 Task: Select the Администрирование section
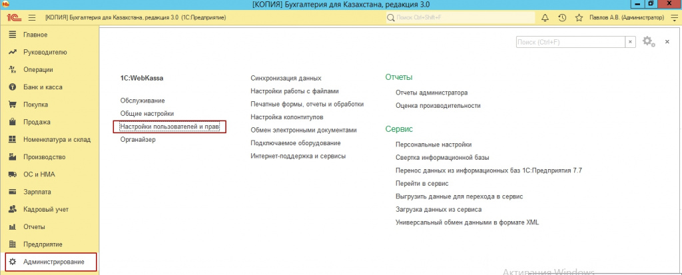pyautogui.click(x=49, y=262)
